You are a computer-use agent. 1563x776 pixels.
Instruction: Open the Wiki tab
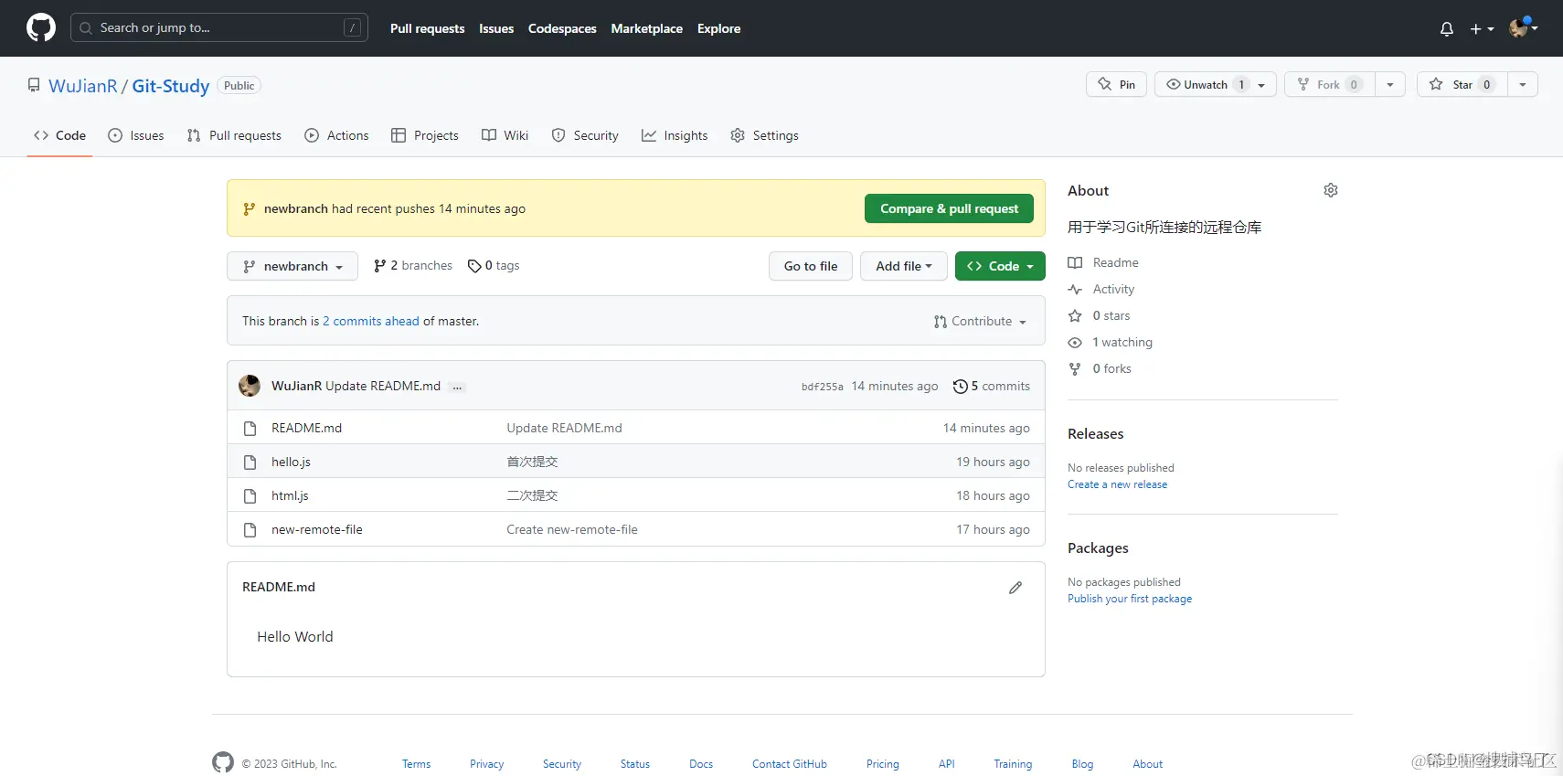pos(505,135)
